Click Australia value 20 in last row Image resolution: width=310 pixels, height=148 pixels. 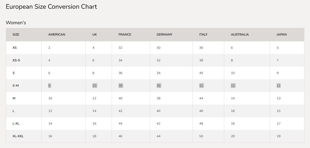pos(233,136)
